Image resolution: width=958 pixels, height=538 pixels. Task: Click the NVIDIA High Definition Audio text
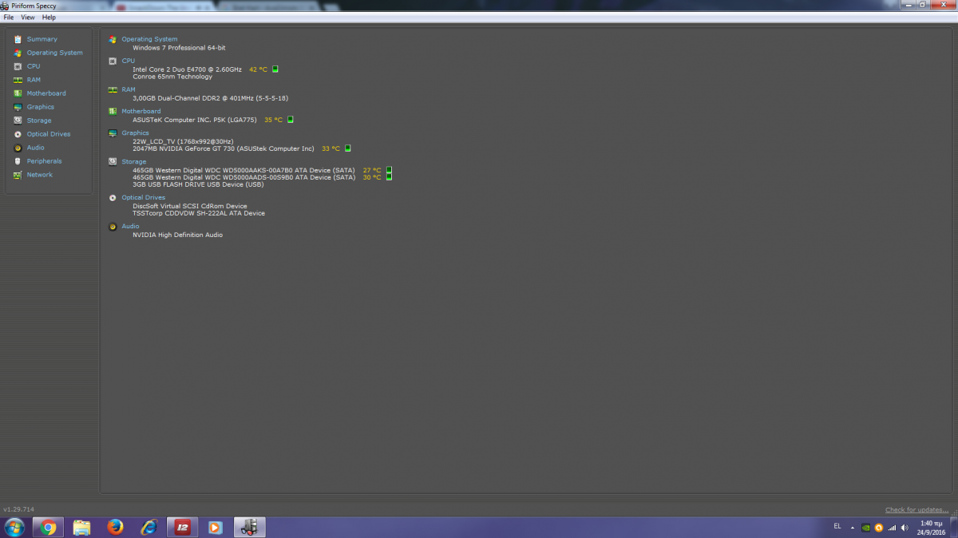tap(177, 235)
